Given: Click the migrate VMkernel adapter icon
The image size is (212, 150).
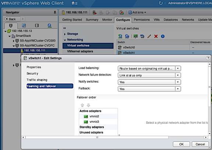Looking at the screenshot, I should (x=142, y=36).
